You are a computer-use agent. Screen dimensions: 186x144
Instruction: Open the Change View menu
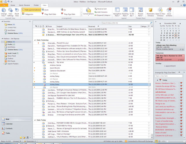pos(4,12)
